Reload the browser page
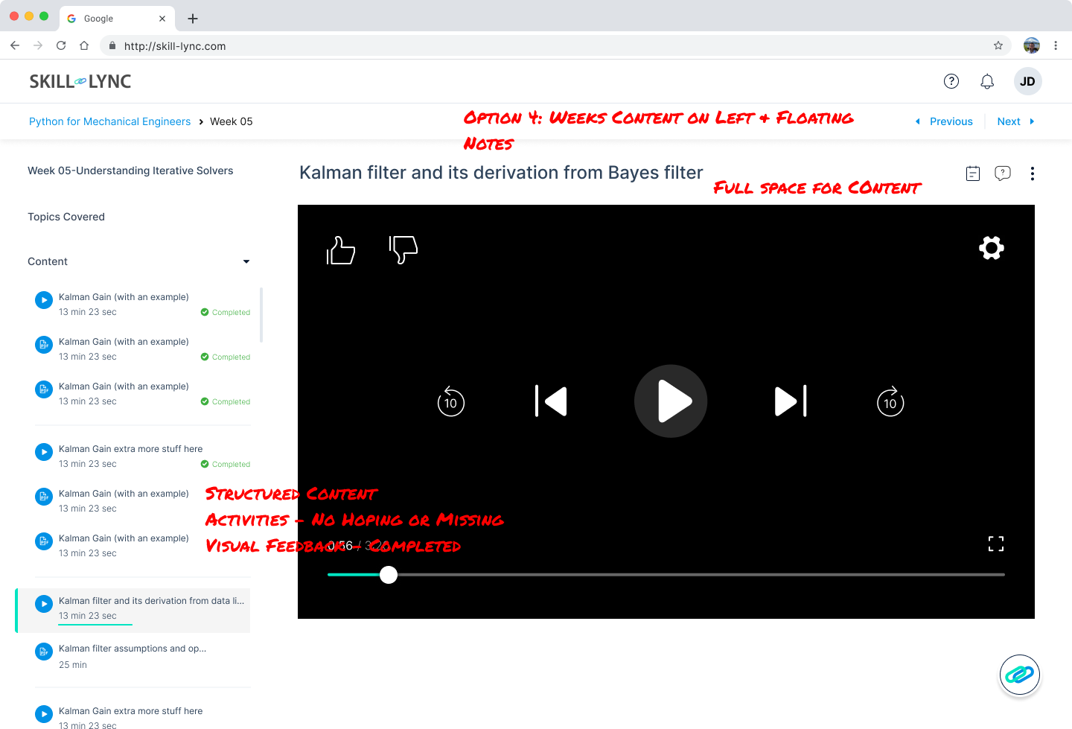The width and height of the screenshot is (1072, 729). 61,45
